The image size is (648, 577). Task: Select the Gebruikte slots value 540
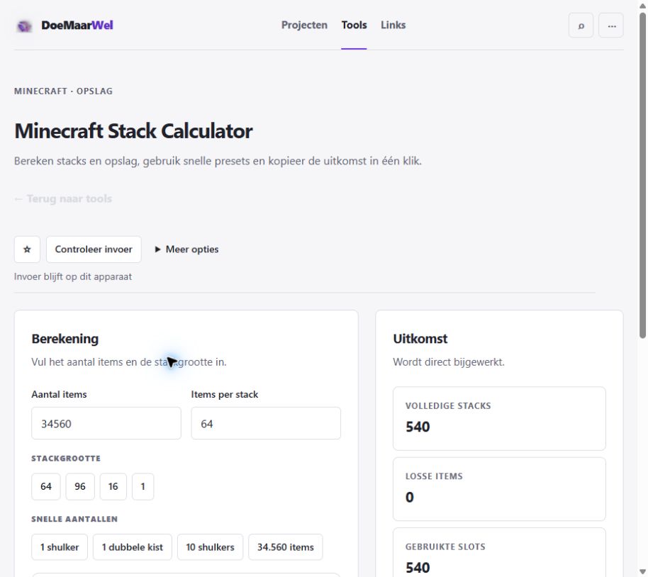tap(418, 568)
